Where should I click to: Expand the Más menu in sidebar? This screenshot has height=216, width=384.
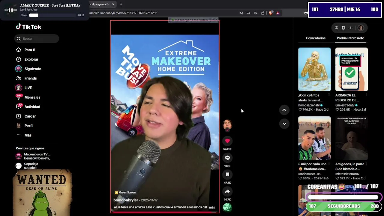[x=28, y=135]
